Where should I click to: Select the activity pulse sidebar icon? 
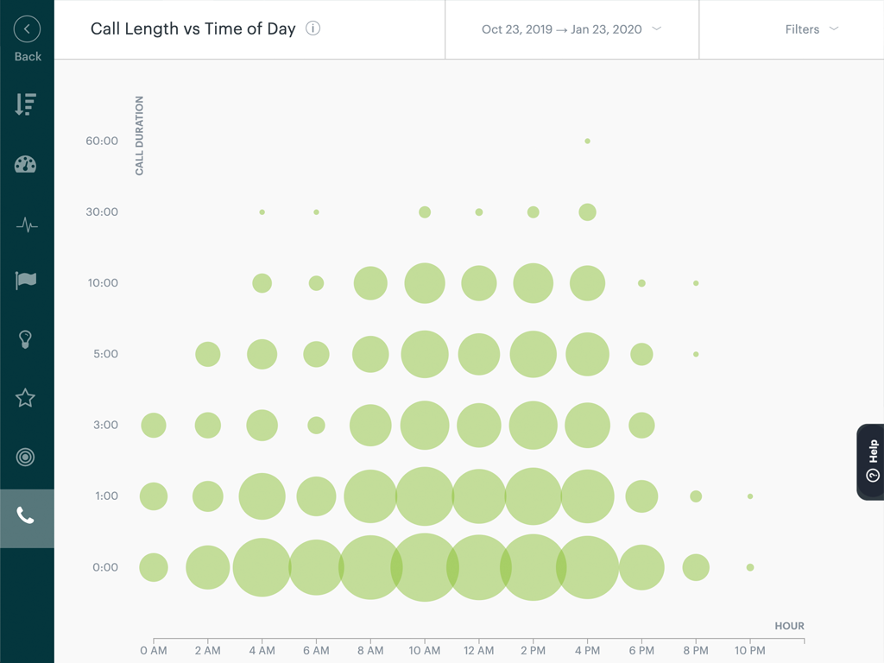[x=26, y=225]
